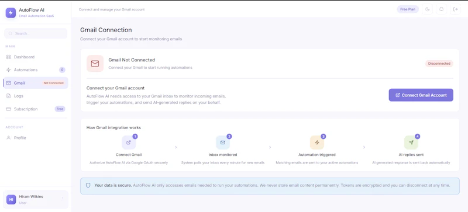Click the Logs document icon
The image size is (468, 212).
[8, 96]
